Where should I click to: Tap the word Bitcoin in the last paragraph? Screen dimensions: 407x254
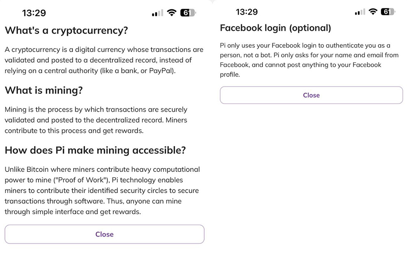tap(37, 169)
